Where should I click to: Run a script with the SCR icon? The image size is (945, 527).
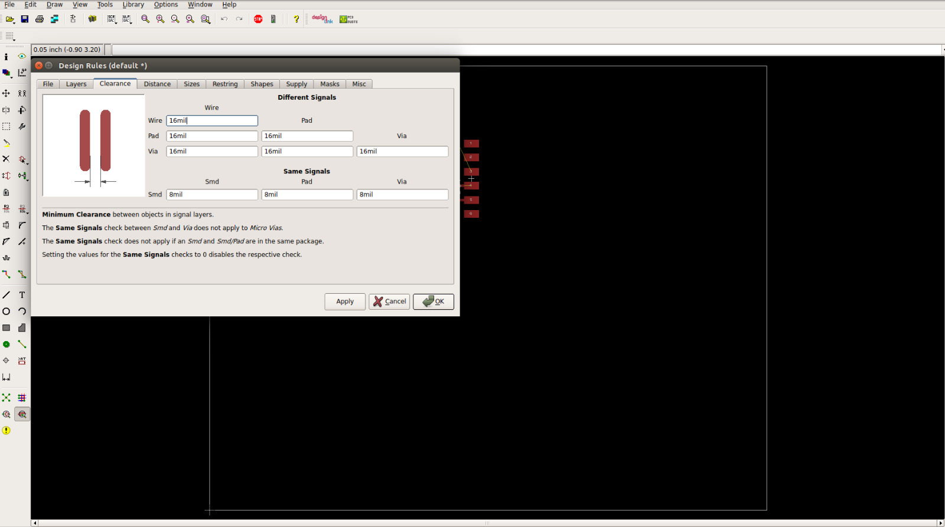pyautogui.click(x=112, y=19)
